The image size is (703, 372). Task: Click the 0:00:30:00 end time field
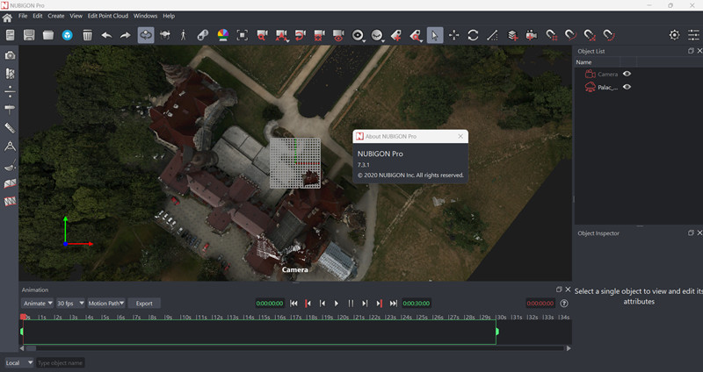[416, 304]
